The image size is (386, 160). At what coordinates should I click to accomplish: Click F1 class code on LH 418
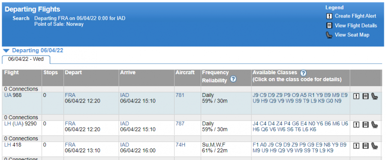(256, 145)
